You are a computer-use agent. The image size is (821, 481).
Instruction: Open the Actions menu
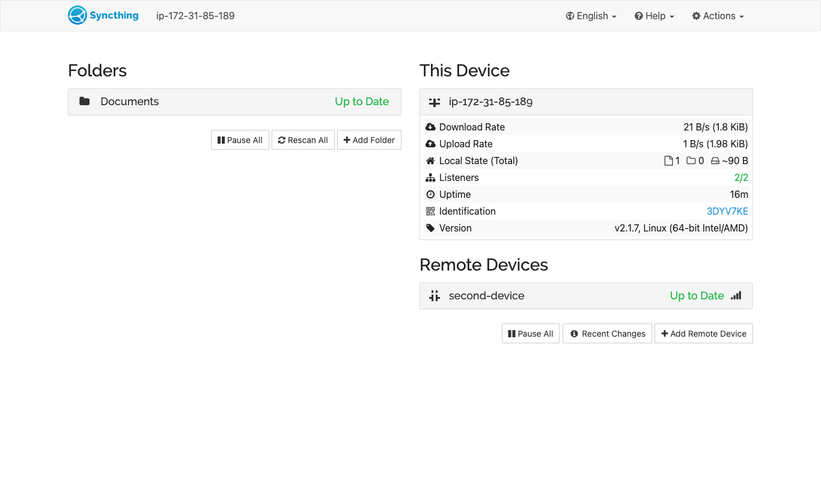(718, 16)
